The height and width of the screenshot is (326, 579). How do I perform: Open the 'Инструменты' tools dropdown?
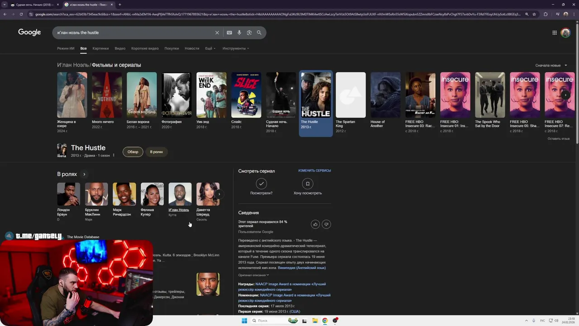[x=236, y=48]
